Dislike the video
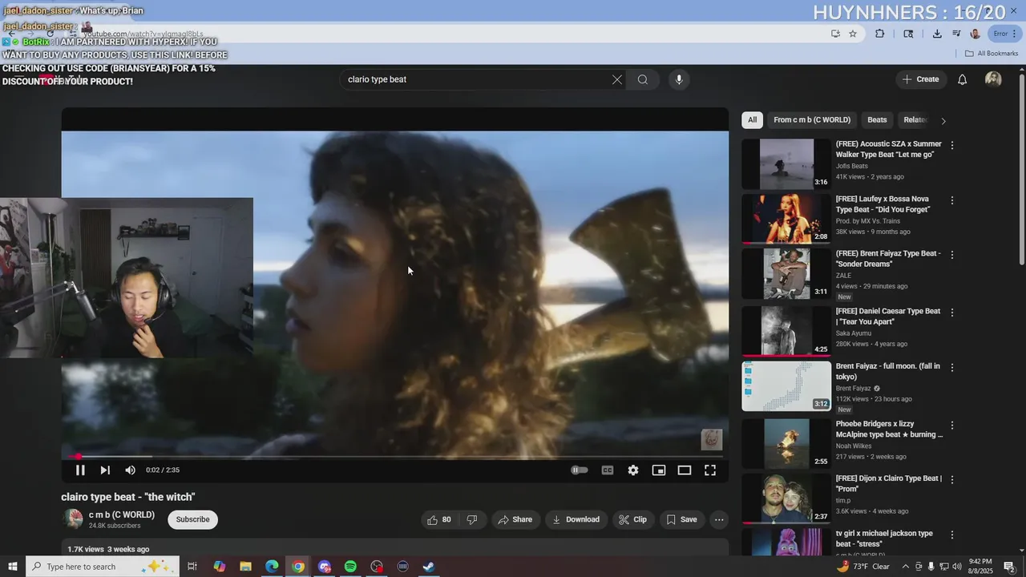This screenshot has height=577, width=1026. pyautogui.click(x=472, y=519)
